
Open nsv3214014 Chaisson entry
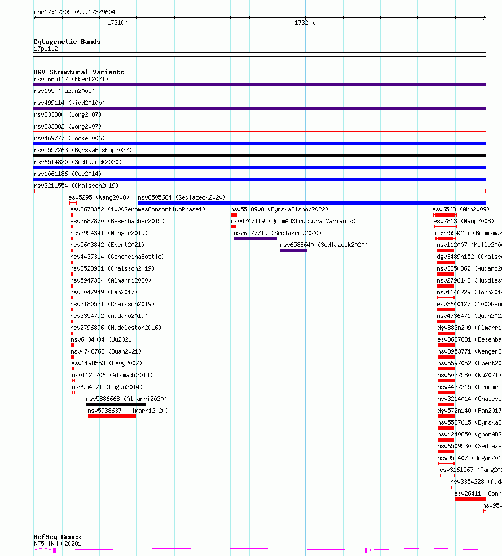click(x=470, y=399)
